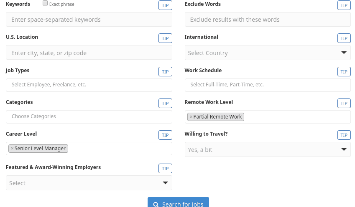The image size is (355, 207).
Task: Open the Job Types selection field
Action: coord(89,85)
